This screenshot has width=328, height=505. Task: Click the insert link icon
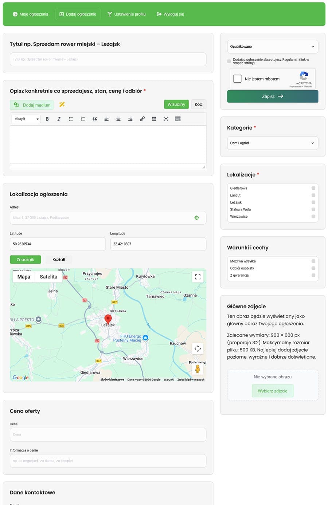tap(142, 119)
